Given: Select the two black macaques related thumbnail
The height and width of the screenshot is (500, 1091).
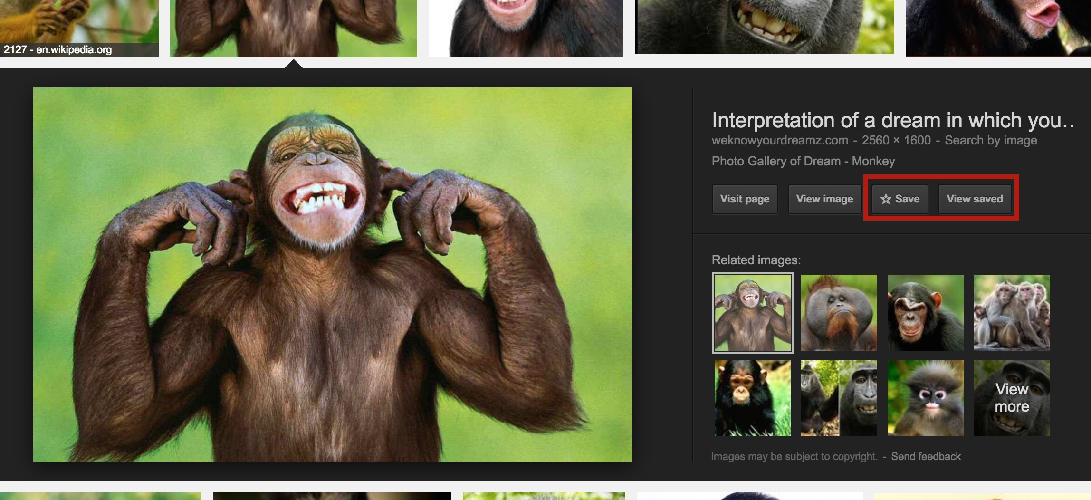Looking at the screenshot, I should point(839,398).
